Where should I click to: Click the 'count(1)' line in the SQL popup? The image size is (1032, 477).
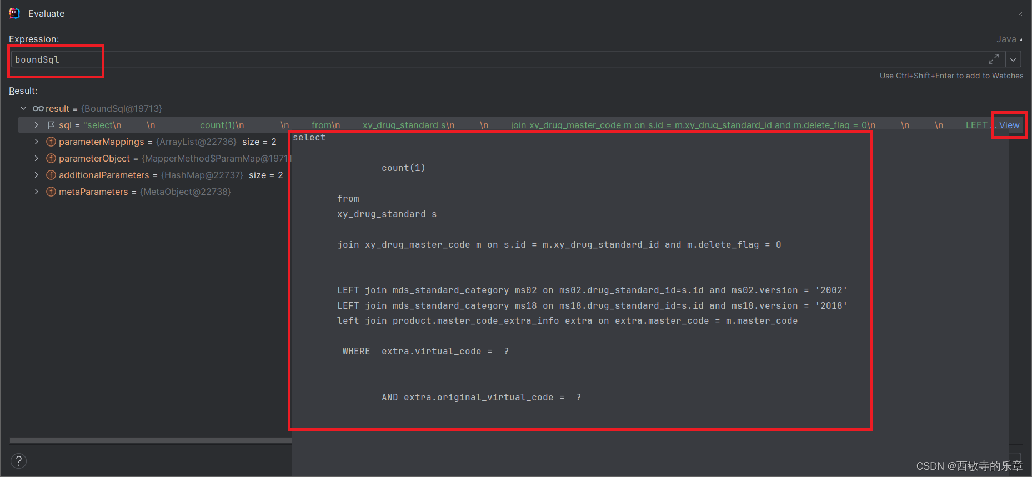click(403, 168)
